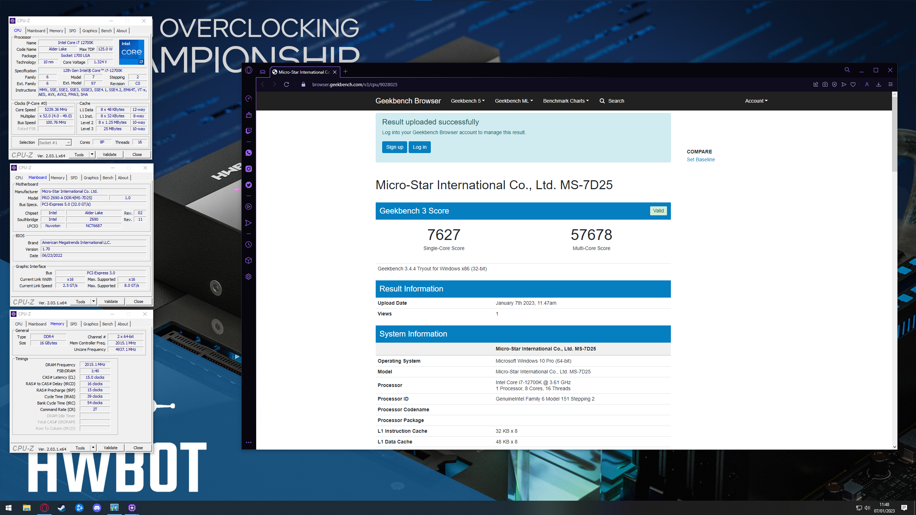The height and width of the screenshot is (515, 916).
Task: Open CPU tab in bottom CPU-Z window
Action: [x=19, y=324]
